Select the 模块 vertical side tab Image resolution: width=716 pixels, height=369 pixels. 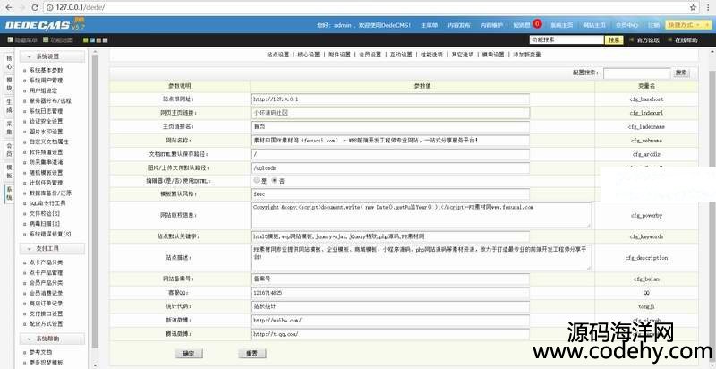click(10, 84)
